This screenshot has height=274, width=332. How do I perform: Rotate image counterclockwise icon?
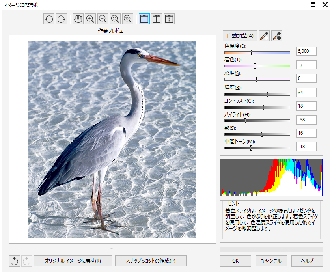[x=49, y=19]
